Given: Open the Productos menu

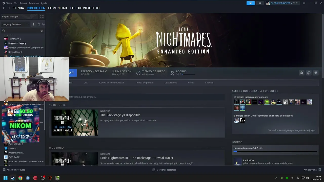Looking at the screenshot, I should point(34,3).
